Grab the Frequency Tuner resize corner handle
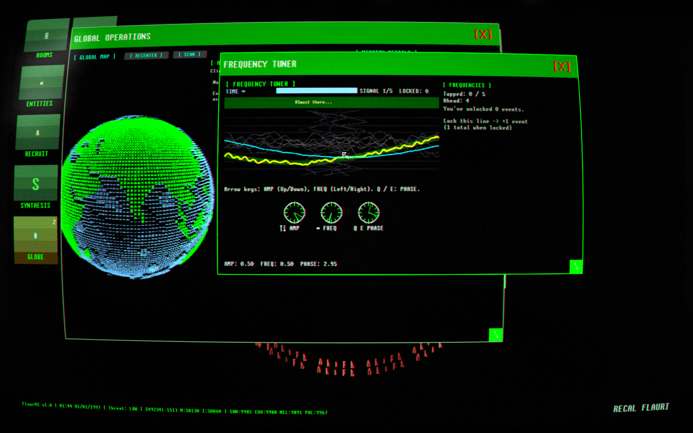 576,267
